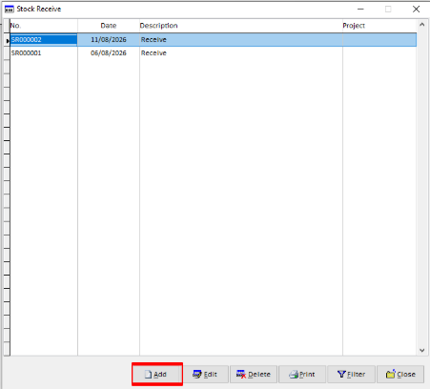Minimize the Stock Receive window
The height and width of the screenshot is (389, 430).
tap(360, 10)
